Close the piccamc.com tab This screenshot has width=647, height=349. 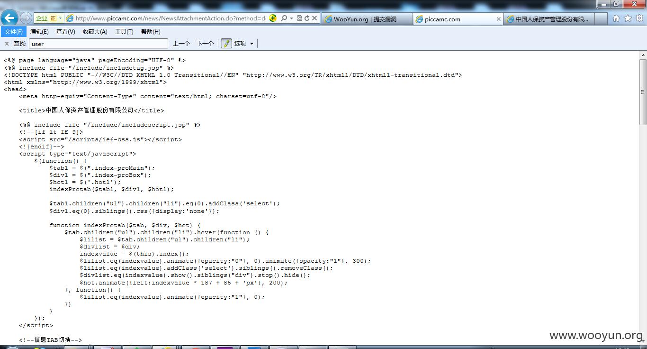point(498,19)
